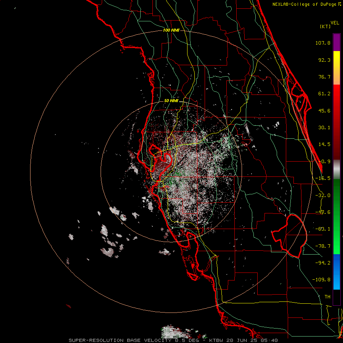Click the VEL legend title
The width and height of the screenshot is (343, 343).
point(335,23)
